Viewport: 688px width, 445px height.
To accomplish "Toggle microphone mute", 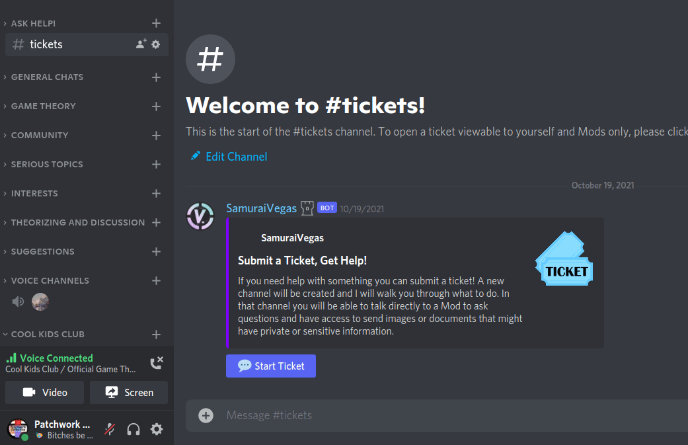I will 110,429.
